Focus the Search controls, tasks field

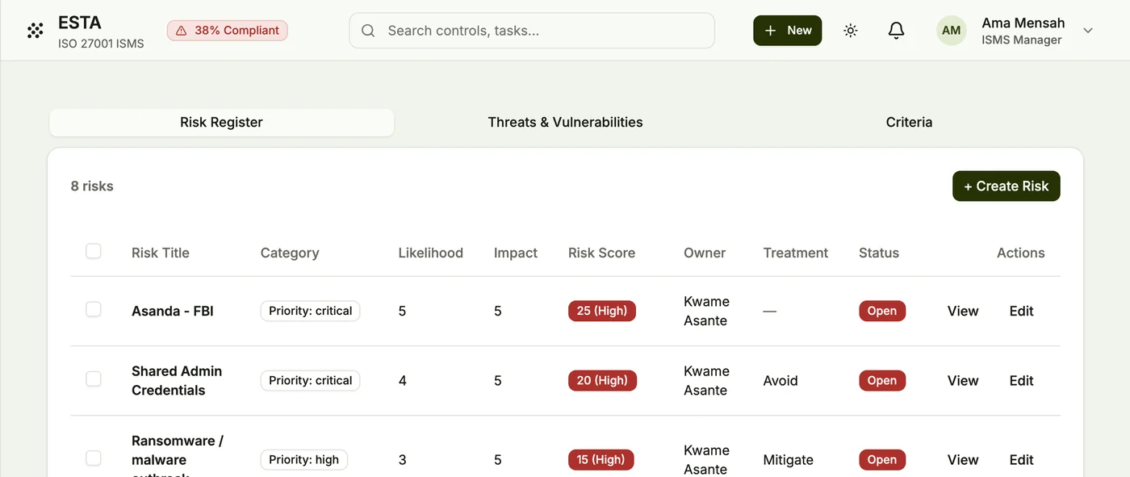532,31
